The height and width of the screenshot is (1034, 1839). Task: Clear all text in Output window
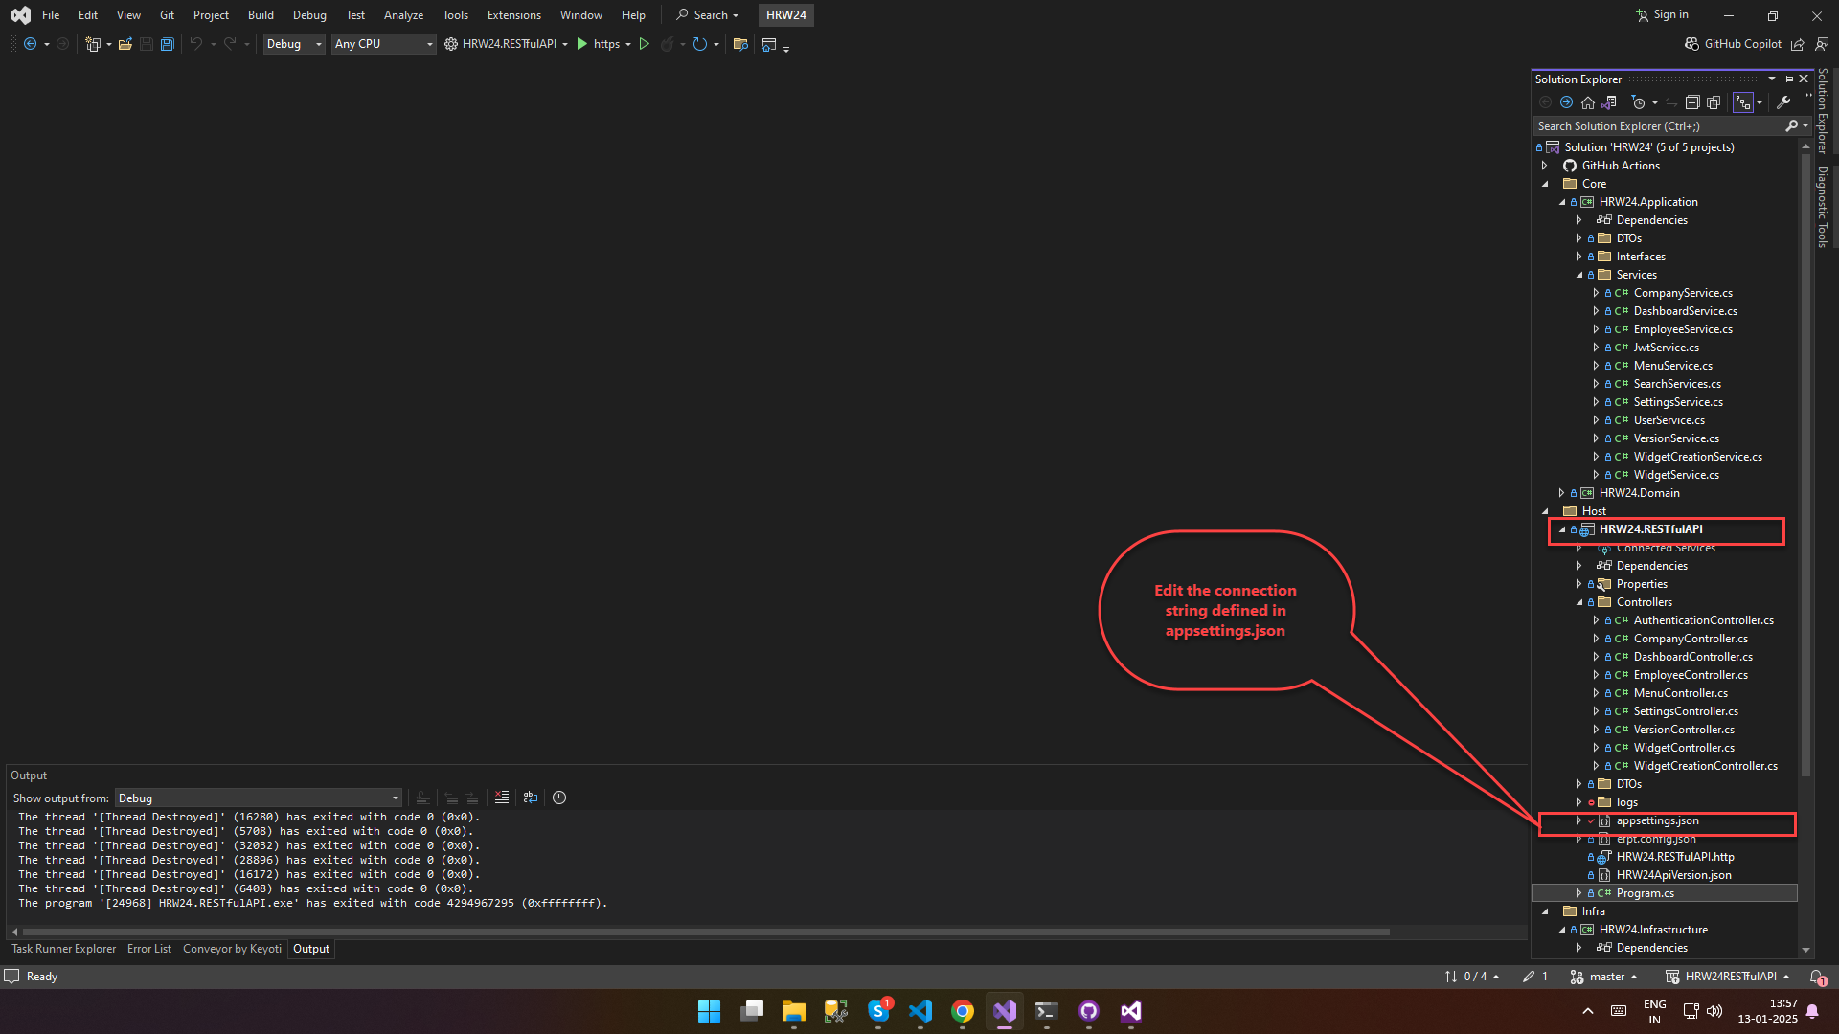(x=502, y=798)
